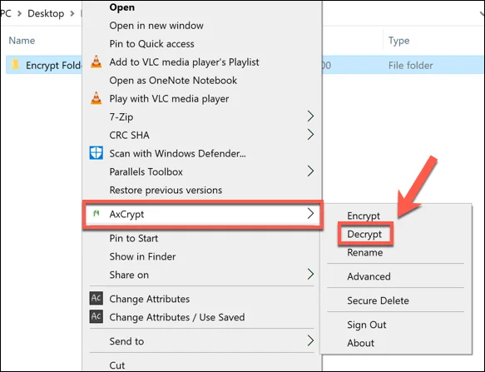Image resolution: width=485 pixels, height=372 pixels.
Task: Click the Windows Defender shield icon
Action: click(x=97, y=153)
